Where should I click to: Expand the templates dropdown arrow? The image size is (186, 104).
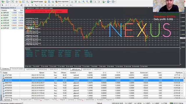pyautogui.click(x=115, y=2)
